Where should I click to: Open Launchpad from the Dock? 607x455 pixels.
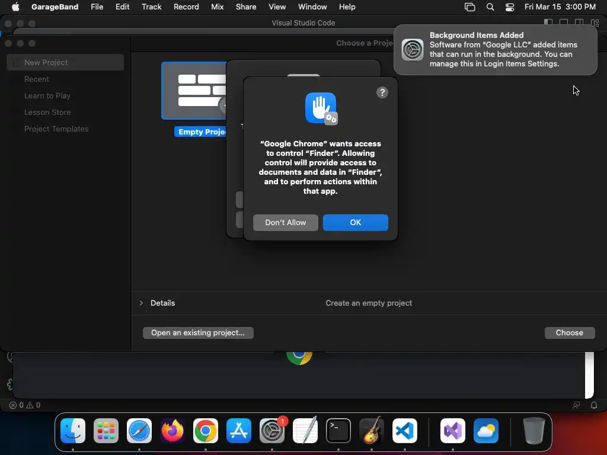106,431
